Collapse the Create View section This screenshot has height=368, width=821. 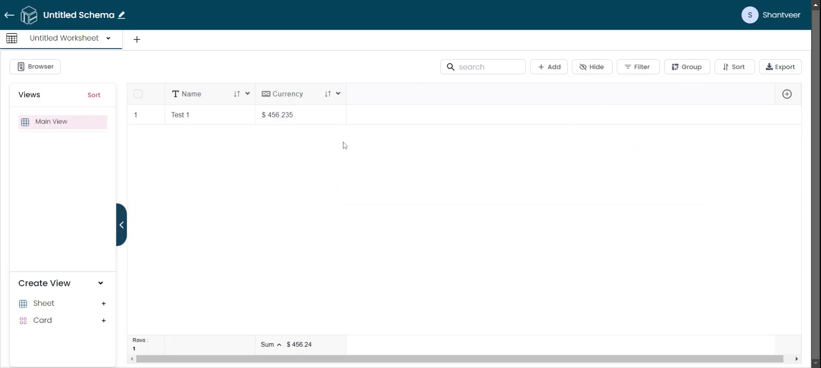(101, 283)
